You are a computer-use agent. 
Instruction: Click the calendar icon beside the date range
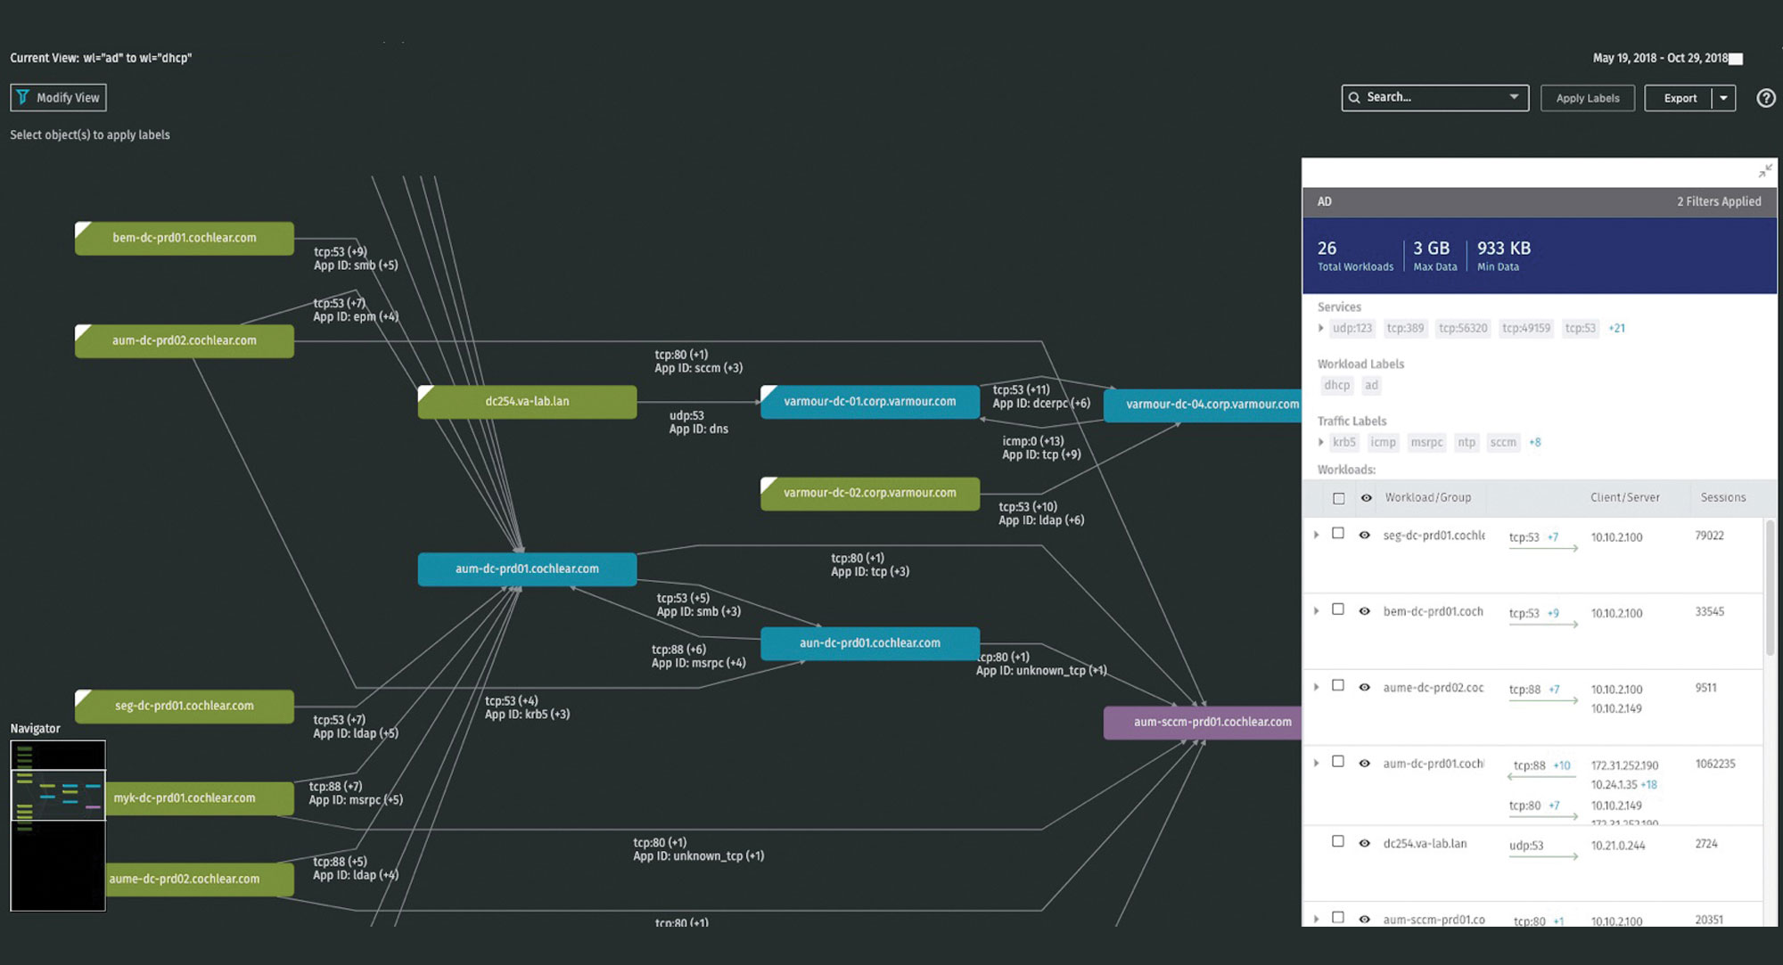pos(1735,57)
